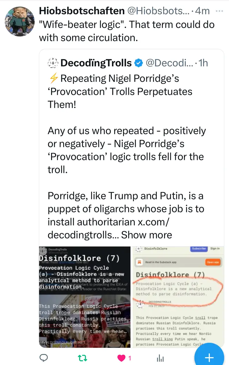This screenshot has width=229, height=365.
Task: Click the Subscribe button in screenshot
Action: point(199,249)
